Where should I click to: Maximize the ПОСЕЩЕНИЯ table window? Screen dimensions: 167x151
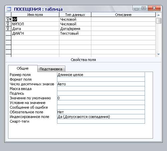pos(144,8)
